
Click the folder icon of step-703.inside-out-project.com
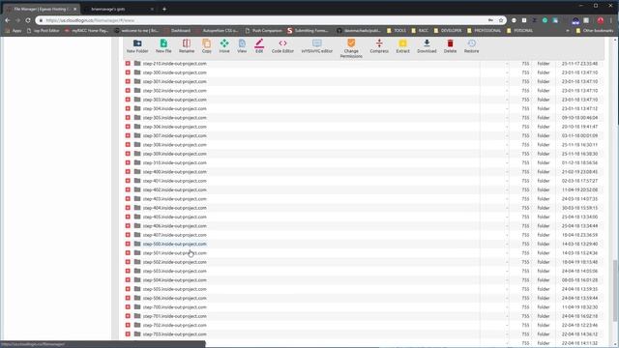point(137,333)
